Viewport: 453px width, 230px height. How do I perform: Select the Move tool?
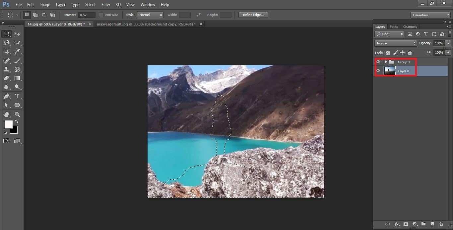(17, 34)
